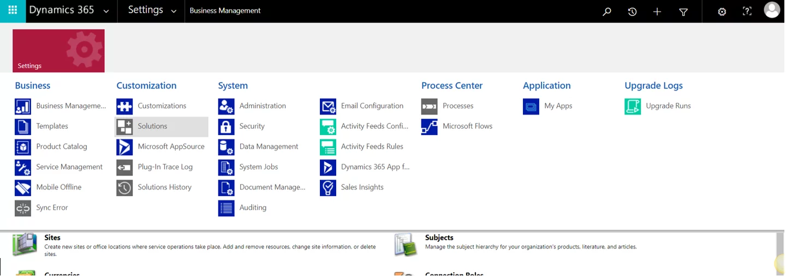Viewport: 786px width, 276px height.
Task: Open the Sites link in Business Management
Action: pyautogui.click(x=52, y=238)
